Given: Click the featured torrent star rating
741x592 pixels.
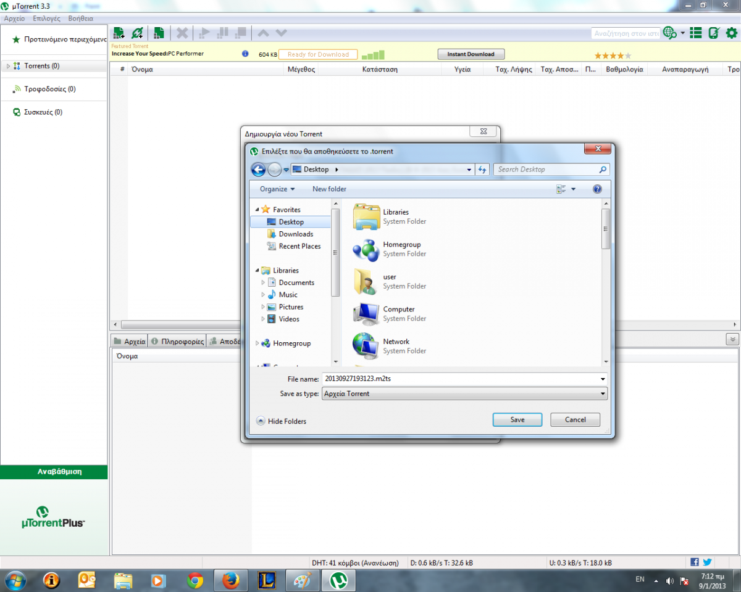Looking at the screenshot, I should (613, 55).
